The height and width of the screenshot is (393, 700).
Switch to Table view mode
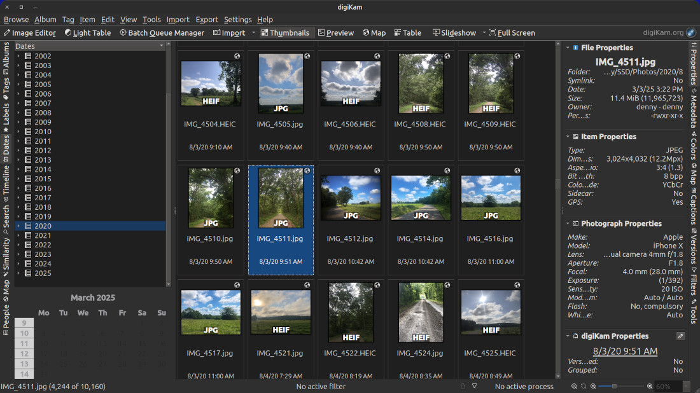pyautogui.click(x=408, y=32)
